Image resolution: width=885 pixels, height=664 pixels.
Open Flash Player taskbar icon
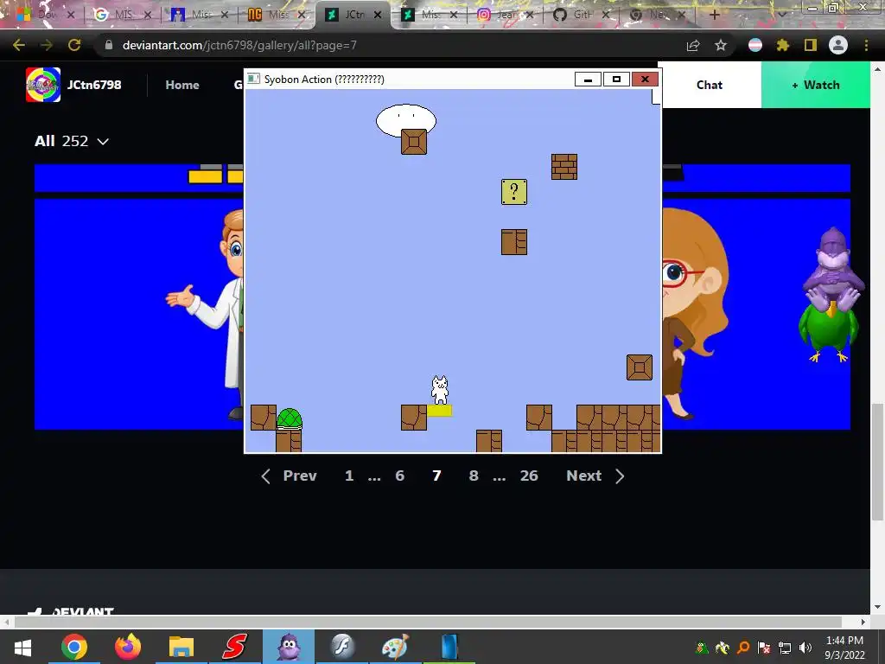click(342, 647)
